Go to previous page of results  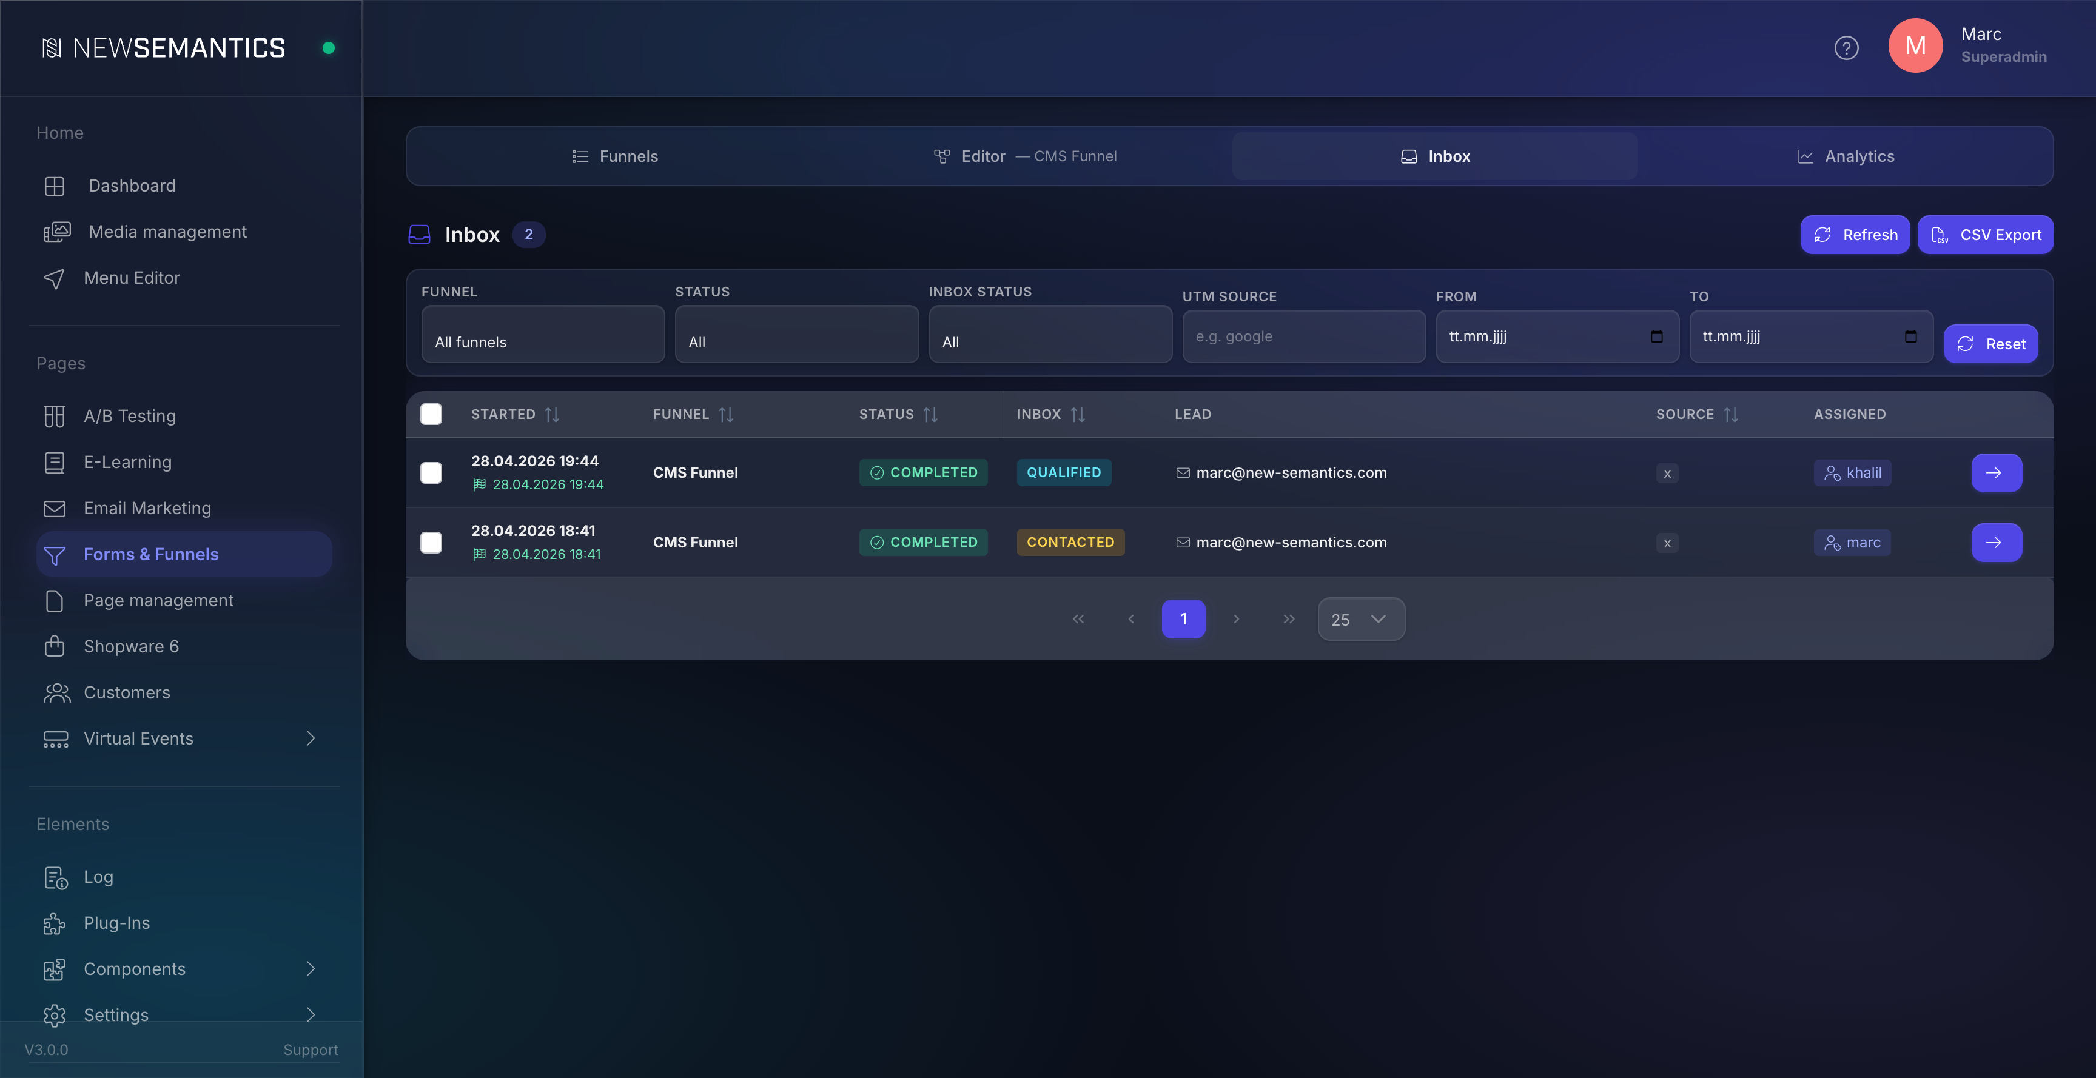1131,619
